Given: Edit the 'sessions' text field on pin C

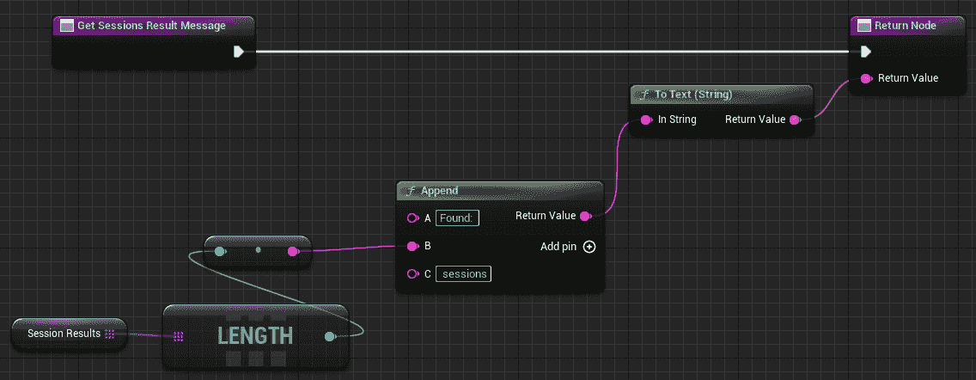Looking at the screenshot, I should [x=463, y=274].
